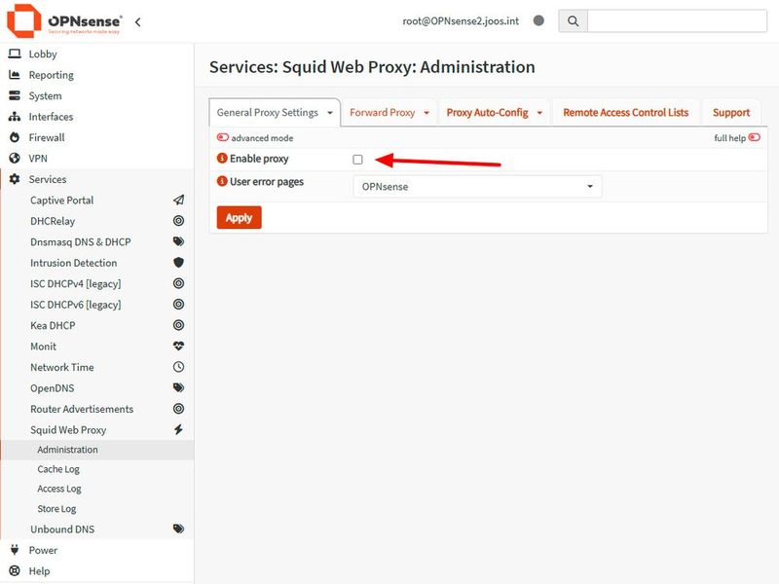Expand General Proxy Settings tab caret
The image size is (779, 584).
tap(330, 113)
